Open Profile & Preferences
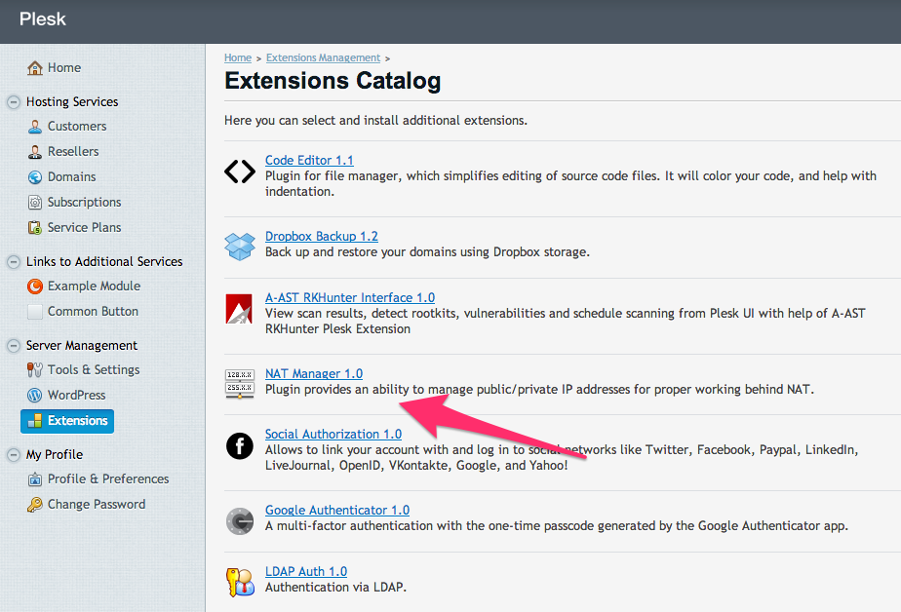The width and height of the screenshot is (901, 612). coord(108,478)
